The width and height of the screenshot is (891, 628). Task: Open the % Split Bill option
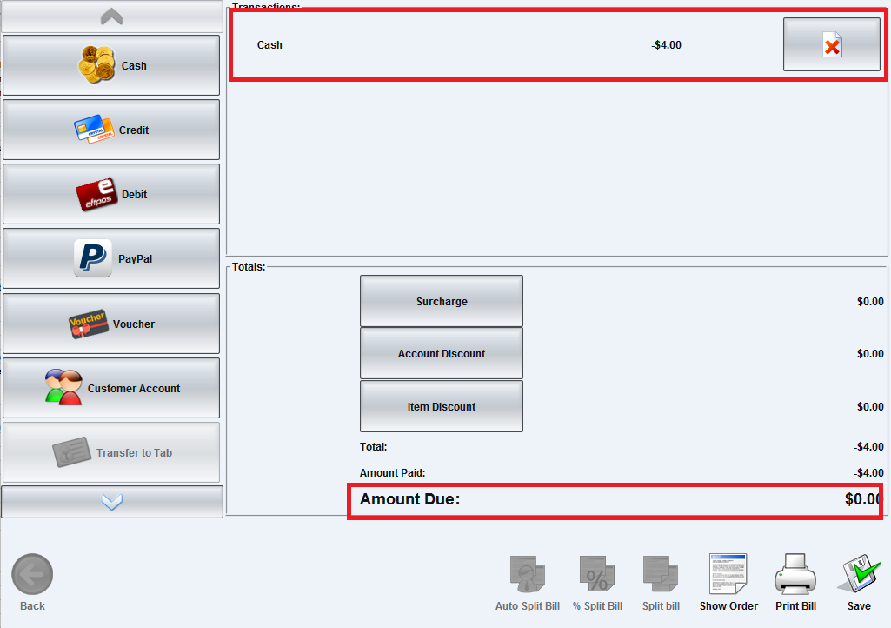(x=597, y=583)
